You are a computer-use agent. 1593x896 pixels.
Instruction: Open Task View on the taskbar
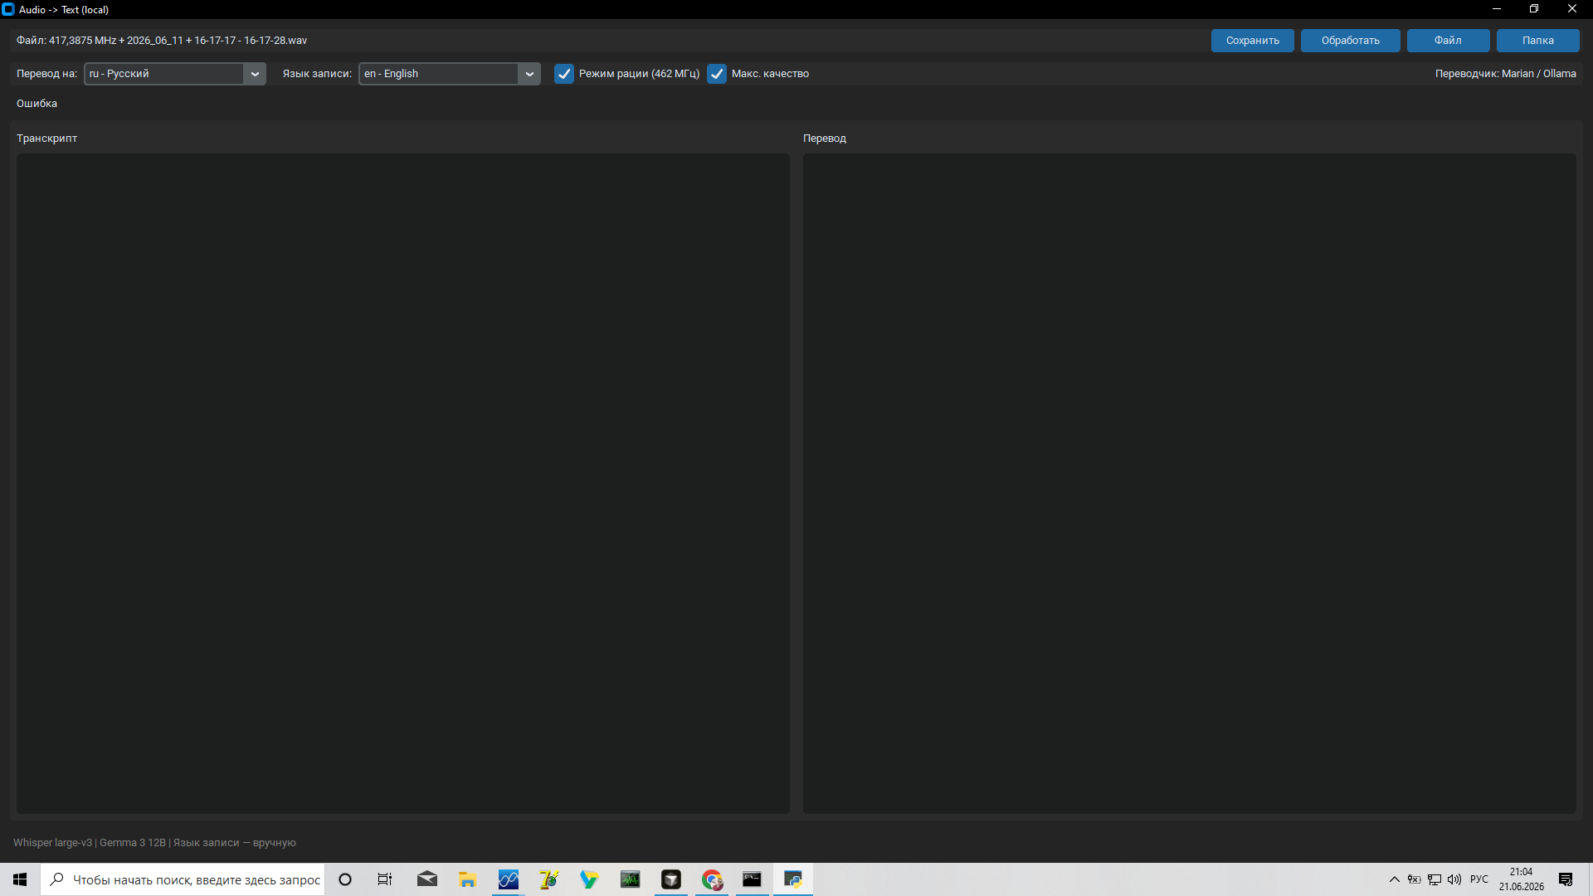385,879
